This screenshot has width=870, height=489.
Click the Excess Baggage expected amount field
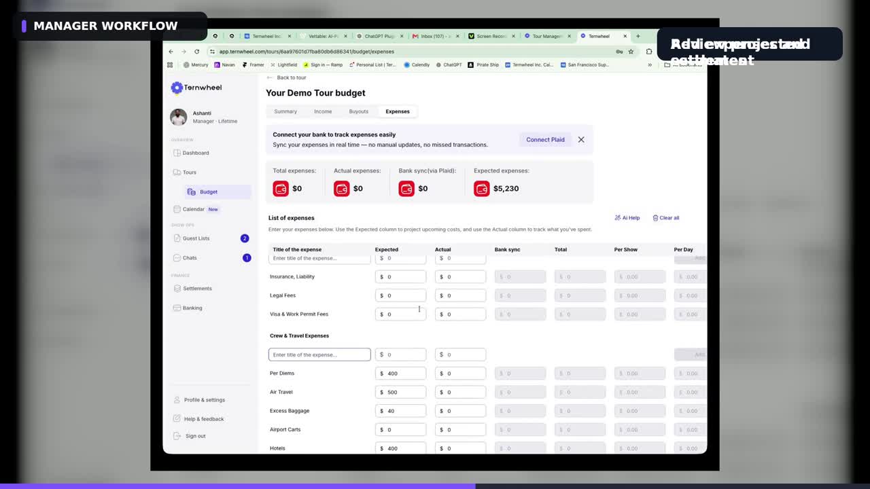pos(401,411)
